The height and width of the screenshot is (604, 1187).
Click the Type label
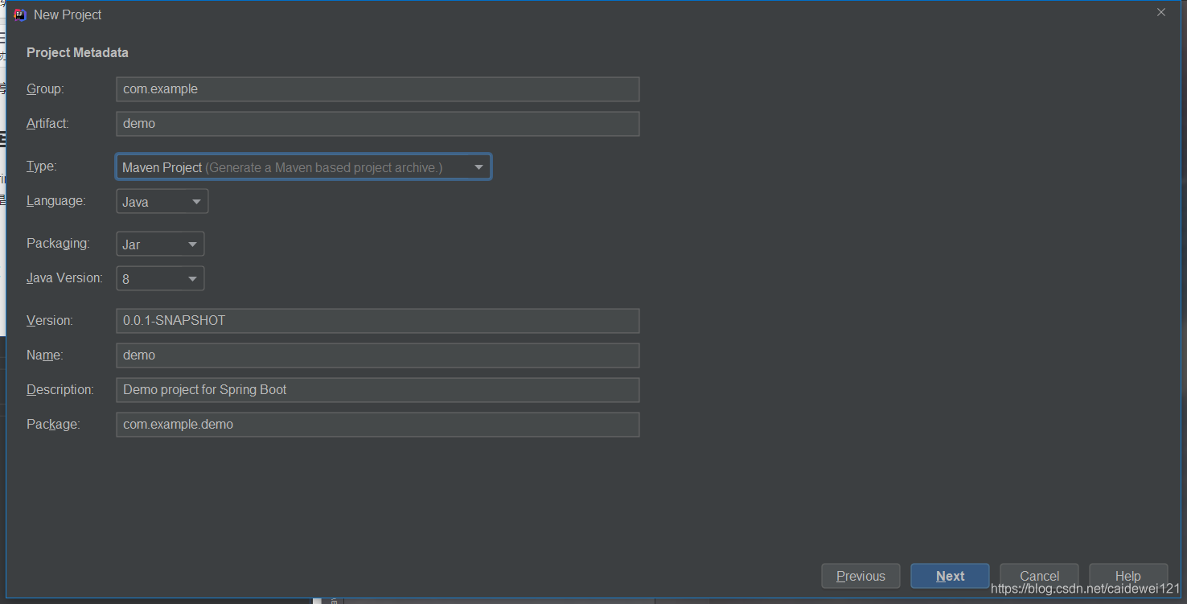click(42, 166)
